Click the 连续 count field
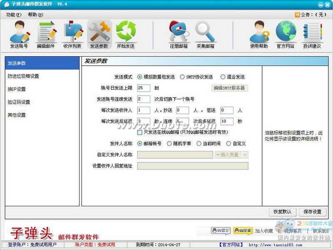This screenshot has height=250, width=333. point(182,121)
